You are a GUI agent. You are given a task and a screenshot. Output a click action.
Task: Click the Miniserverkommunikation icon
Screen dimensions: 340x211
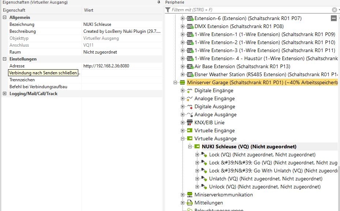(190, 195)
